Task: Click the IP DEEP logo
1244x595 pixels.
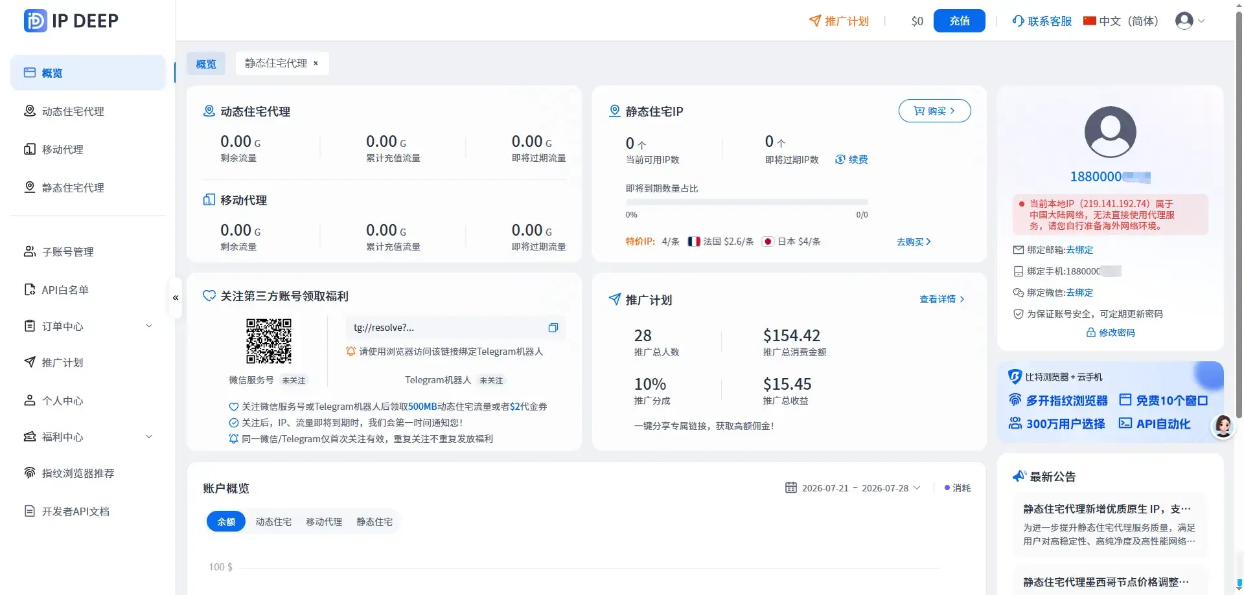Action: tap(71, 21)
